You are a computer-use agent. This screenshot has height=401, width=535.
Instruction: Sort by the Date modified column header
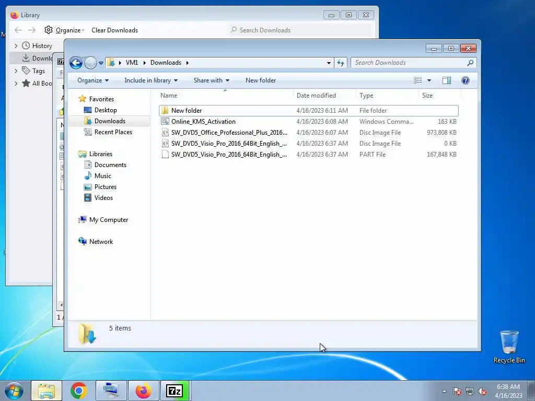tap(324, 96)
